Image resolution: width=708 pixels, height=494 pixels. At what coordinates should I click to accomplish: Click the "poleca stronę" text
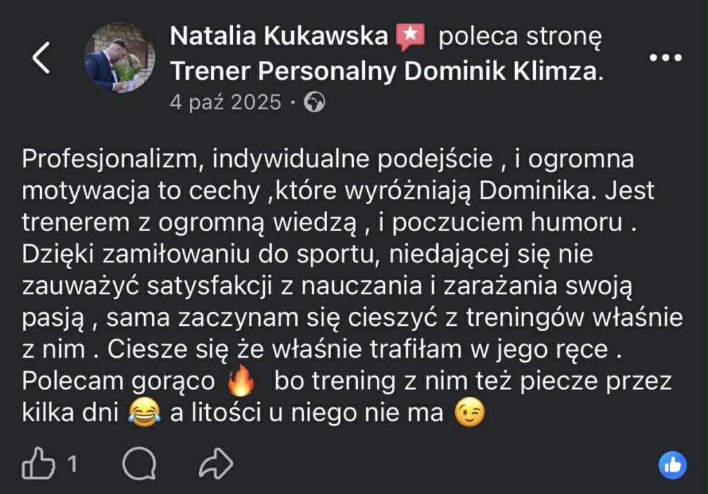[x=520, y=37]
